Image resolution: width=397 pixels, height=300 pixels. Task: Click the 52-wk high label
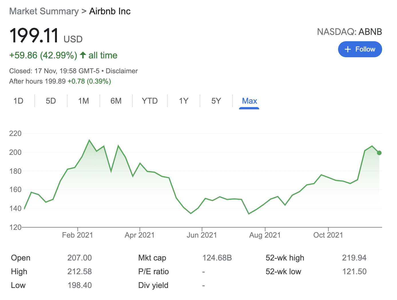tap(285, 258)
